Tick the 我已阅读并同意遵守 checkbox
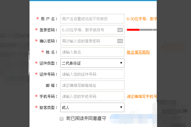The height and width of the screenshot is (127, 191). (62, 119)
